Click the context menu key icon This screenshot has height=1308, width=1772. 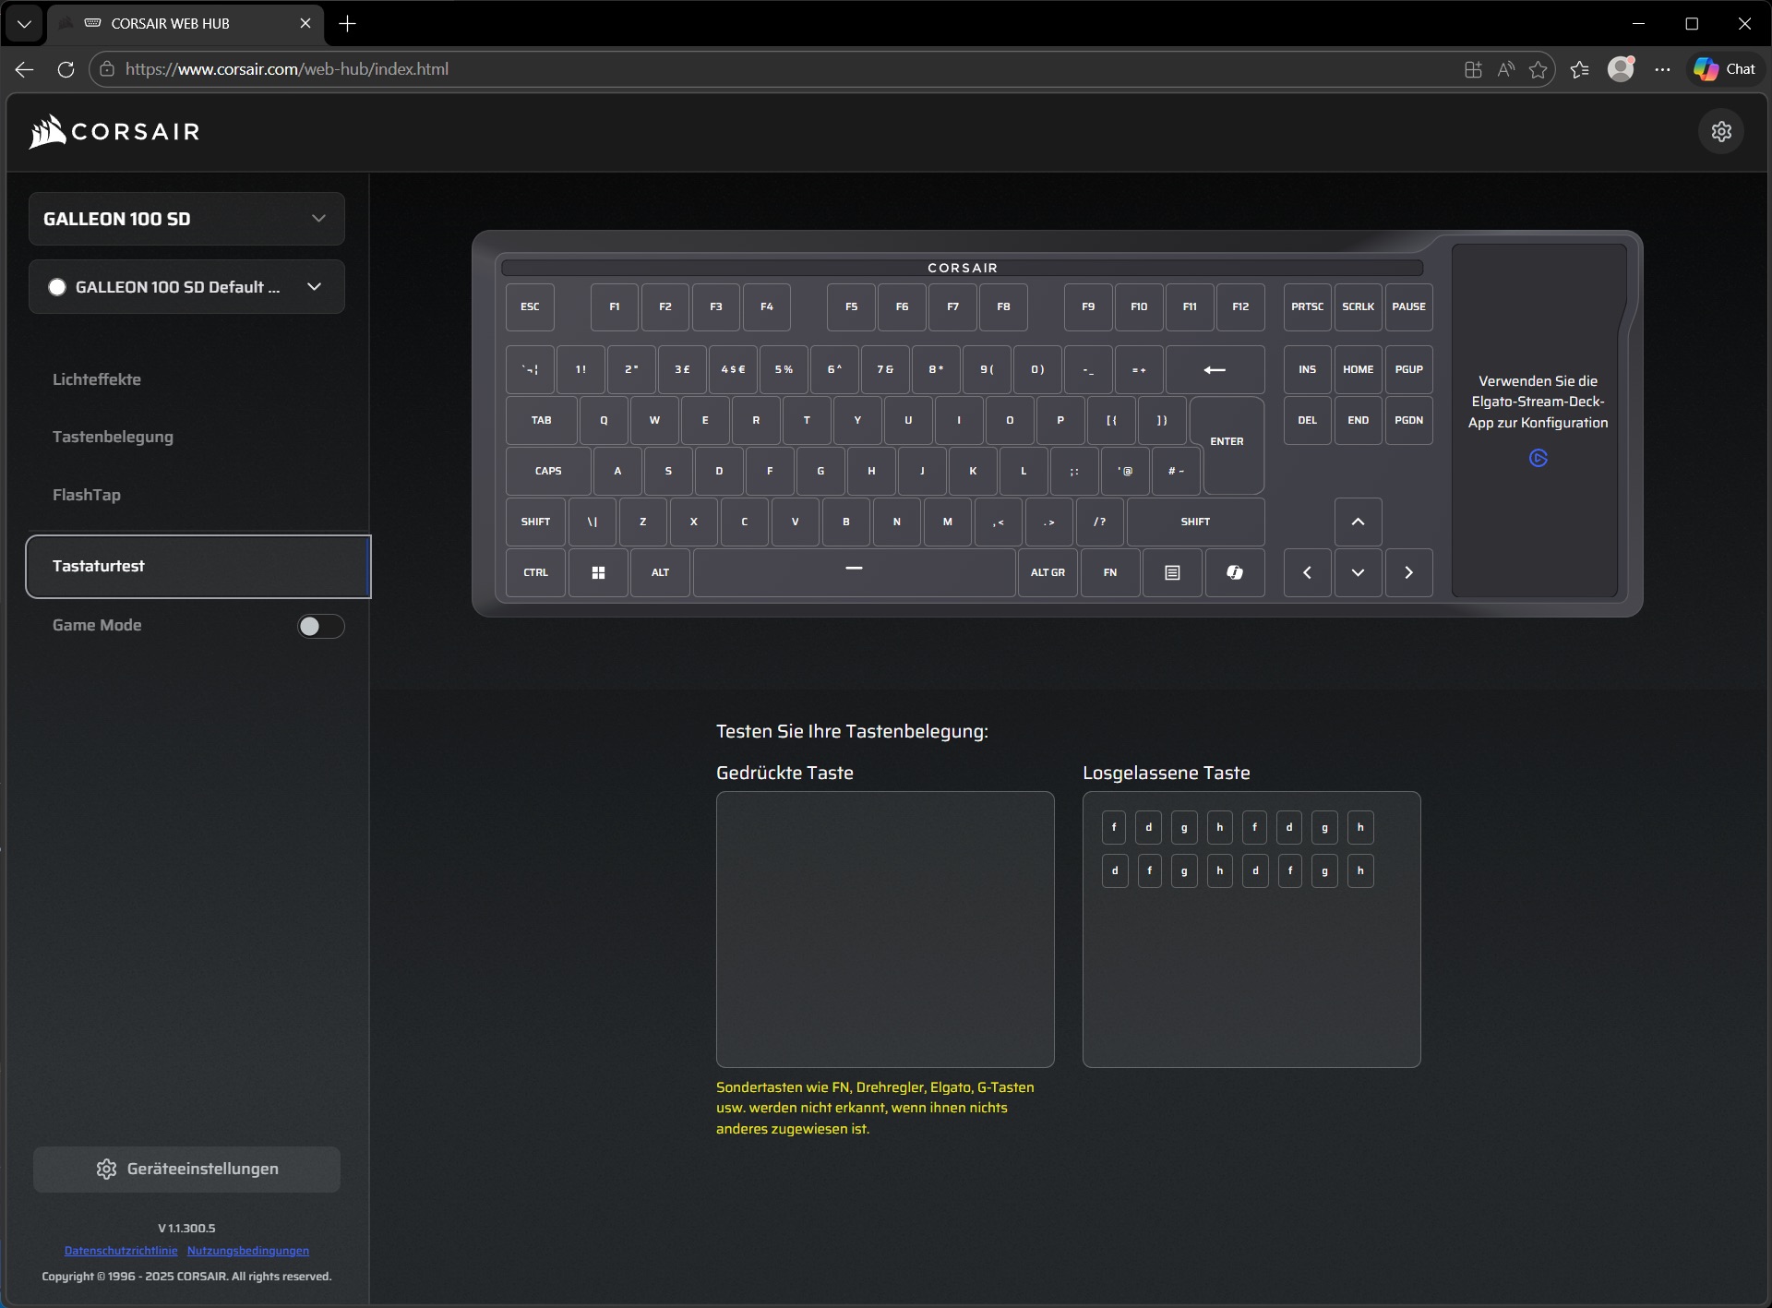click(1172, 573)
